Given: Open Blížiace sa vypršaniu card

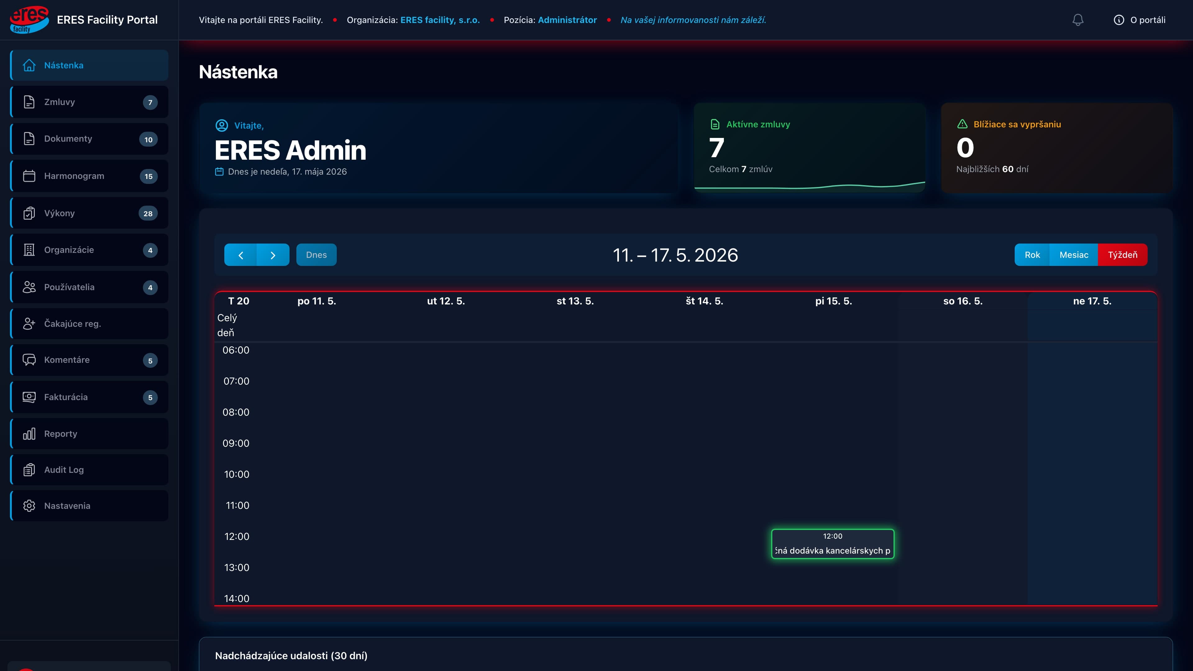Looking at the screenshot, I should coord(1057,147).
